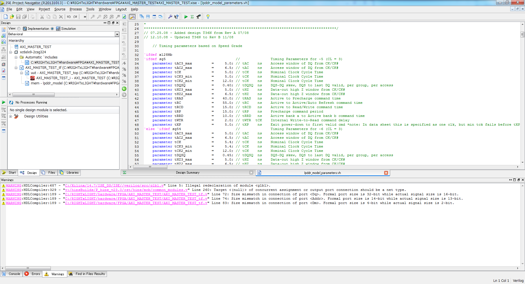
Task: Switch to the Libraries tab
Action: click(x=69, y=173)
